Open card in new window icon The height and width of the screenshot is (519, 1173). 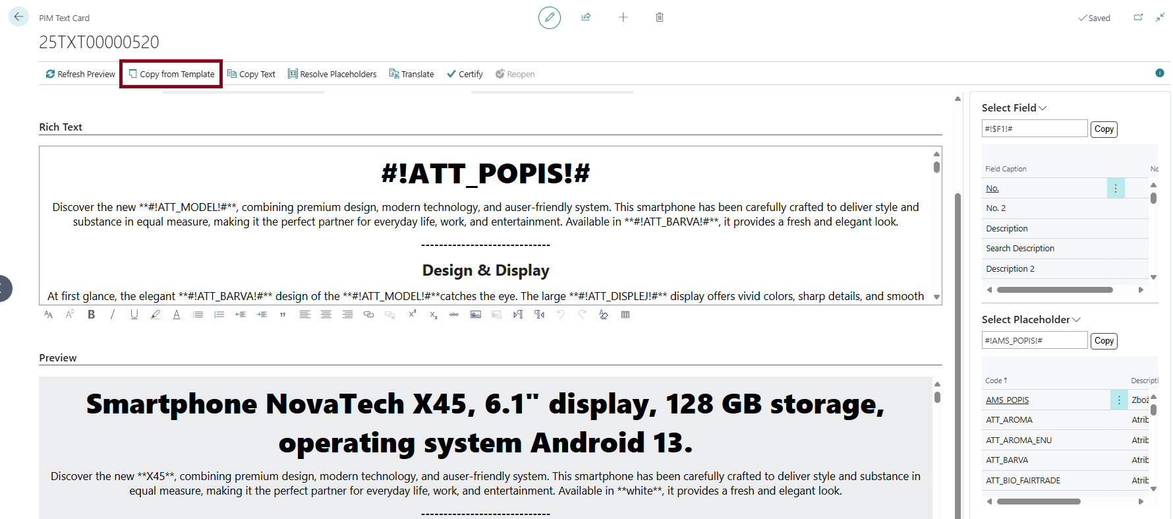coord(1138,17)
